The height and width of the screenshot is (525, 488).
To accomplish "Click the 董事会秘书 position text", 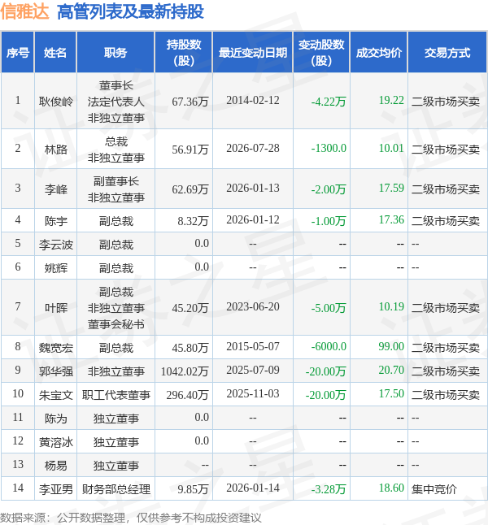I will tap(116, 324).
